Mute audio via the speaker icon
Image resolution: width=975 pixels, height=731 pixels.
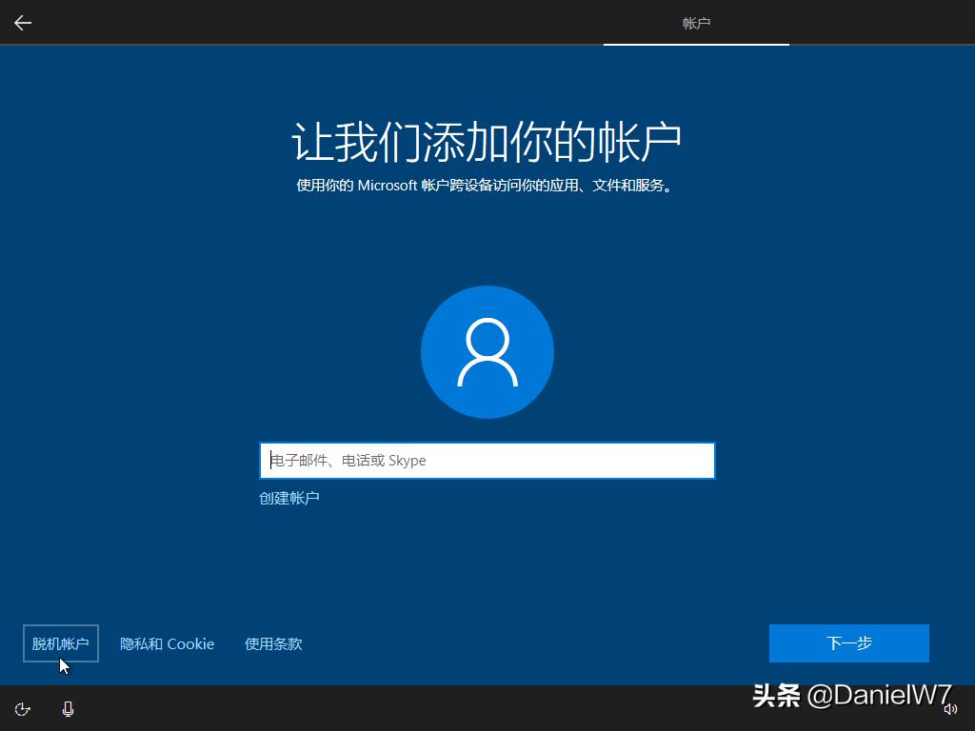point(951,709)
